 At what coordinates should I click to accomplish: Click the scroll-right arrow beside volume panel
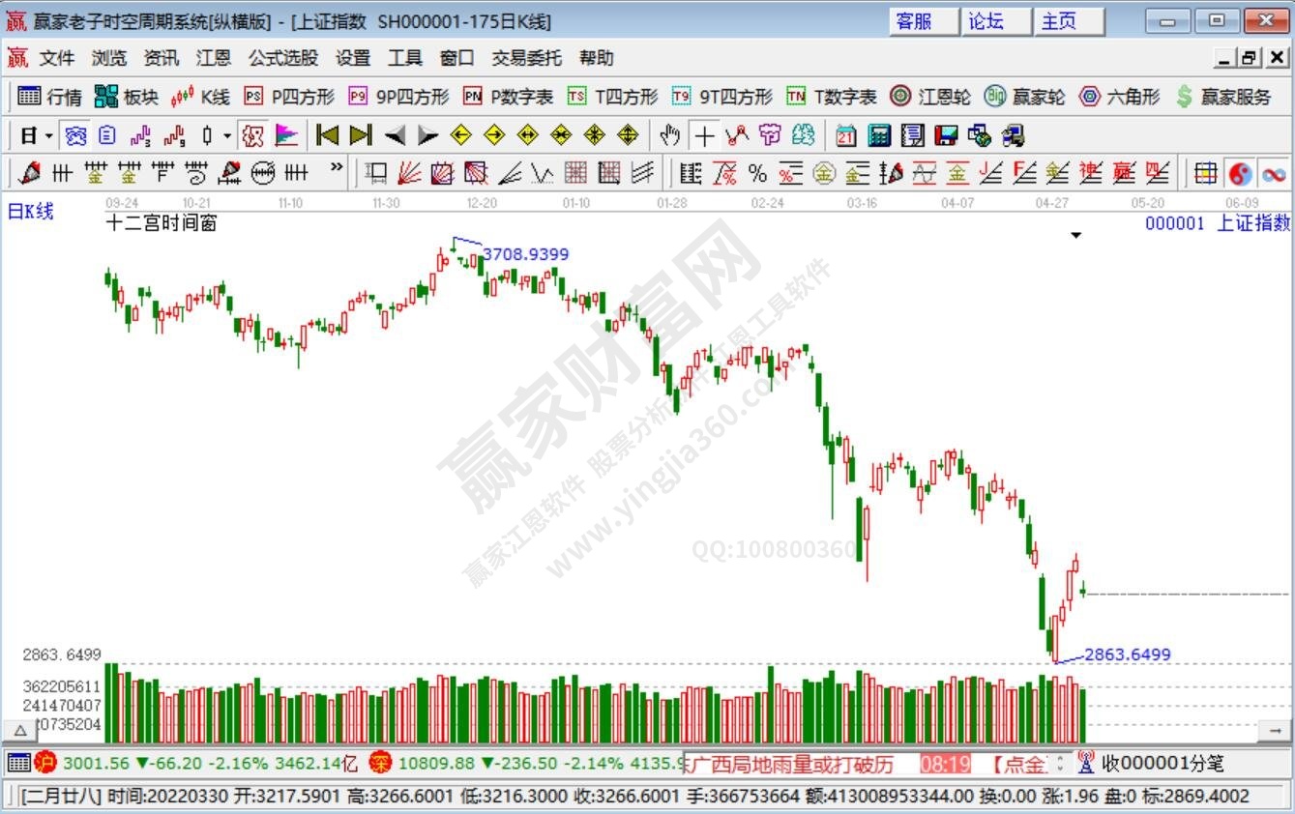tap(1276, 731)
